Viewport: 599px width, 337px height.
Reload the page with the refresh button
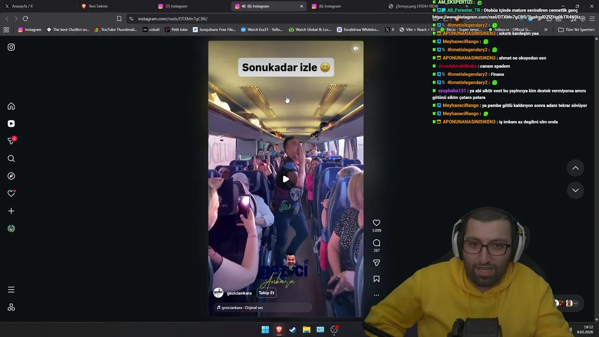click(x=25, y=19)
